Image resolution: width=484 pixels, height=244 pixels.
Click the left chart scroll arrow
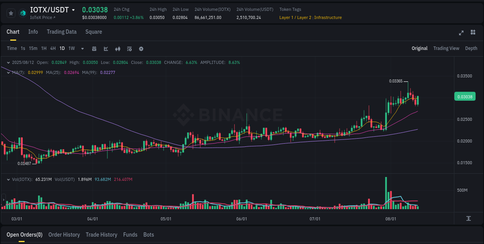tap(3, 199)
